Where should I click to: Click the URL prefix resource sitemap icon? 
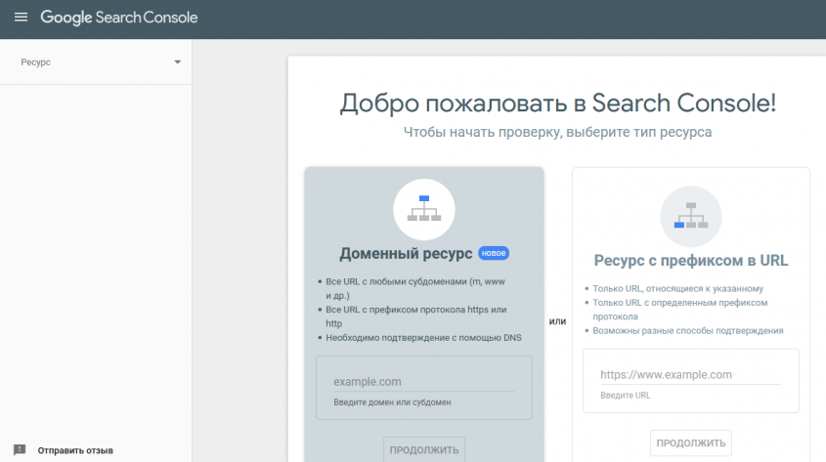tap(691, 216)
